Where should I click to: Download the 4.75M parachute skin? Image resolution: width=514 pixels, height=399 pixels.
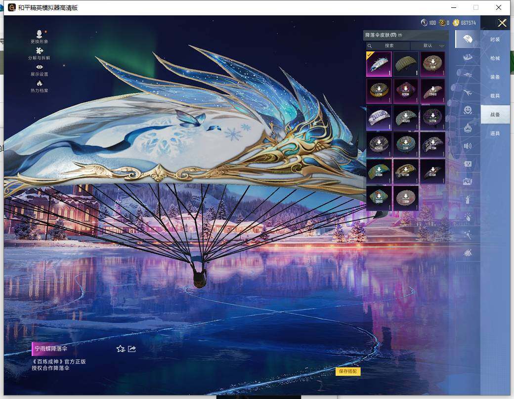pyautogui.click(x=433, y=144)
